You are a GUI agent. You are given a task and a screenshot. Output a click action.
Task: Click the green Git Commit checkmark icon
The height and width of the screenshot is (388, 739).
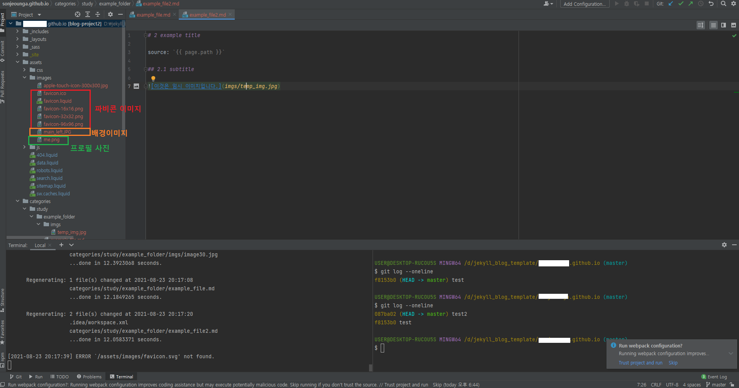[681, 4]
